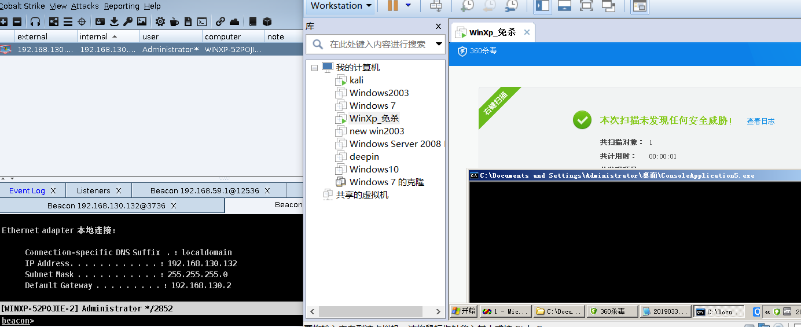Close the Listeners tab X
The width and height of the screenshot is (801, 327).
click(x=119, y=190)
